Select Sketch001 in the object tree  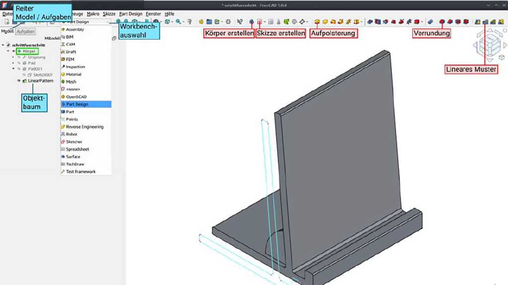(43, 75)
